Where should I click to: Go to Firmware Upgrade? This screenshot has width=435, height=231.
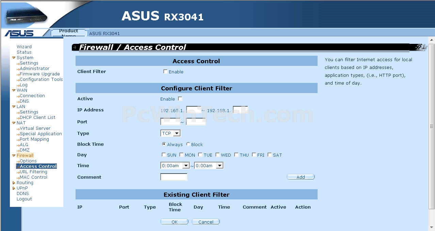tap(39, 74)
